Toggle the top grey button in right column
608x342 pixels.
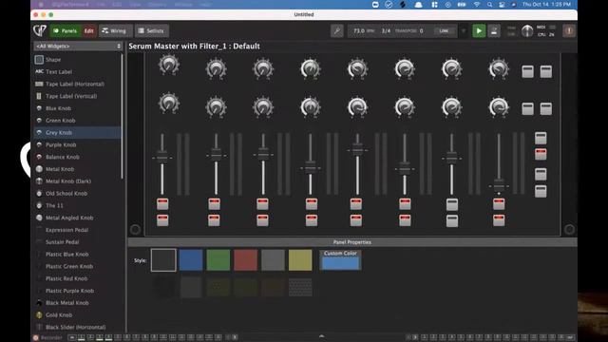[x=541, y=138]
